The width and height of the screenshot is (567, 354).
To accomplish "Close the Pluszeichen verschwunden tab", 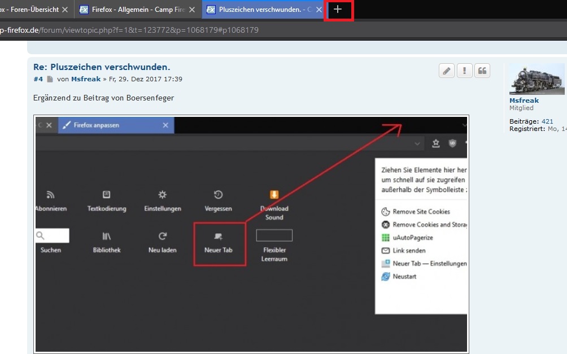I will 319,10.
